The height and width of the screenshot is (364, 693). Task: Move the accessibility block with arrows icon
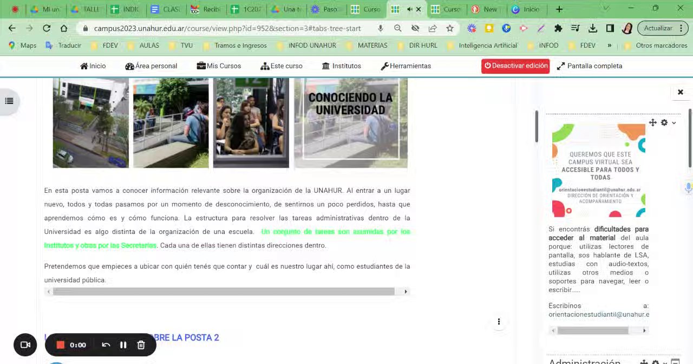(x=653, y=122)
